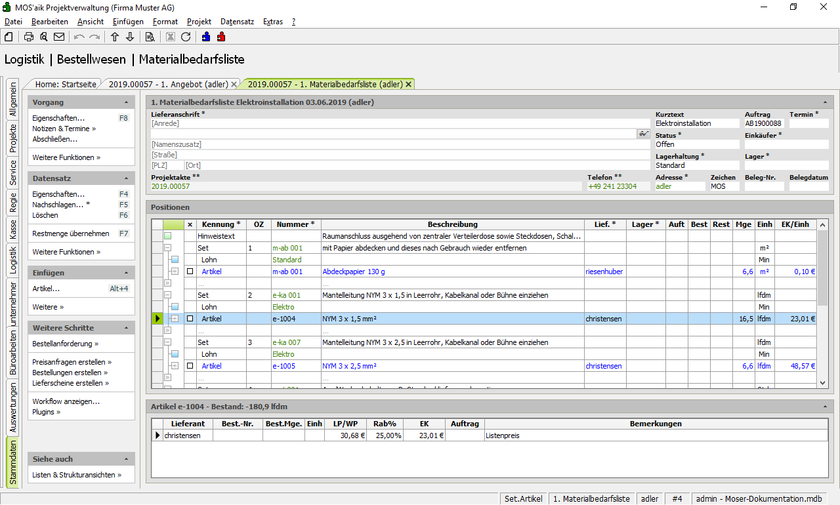Tick checkbox for Abdeckpapier 130 g article
840x505 pixels.
(x=190, y=272)
